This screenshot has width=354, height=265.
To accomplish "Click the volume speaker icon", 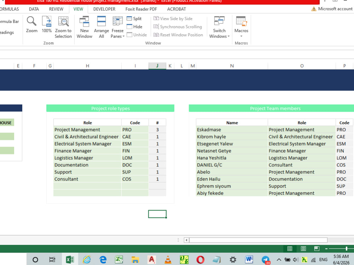I will pos(296,260).
